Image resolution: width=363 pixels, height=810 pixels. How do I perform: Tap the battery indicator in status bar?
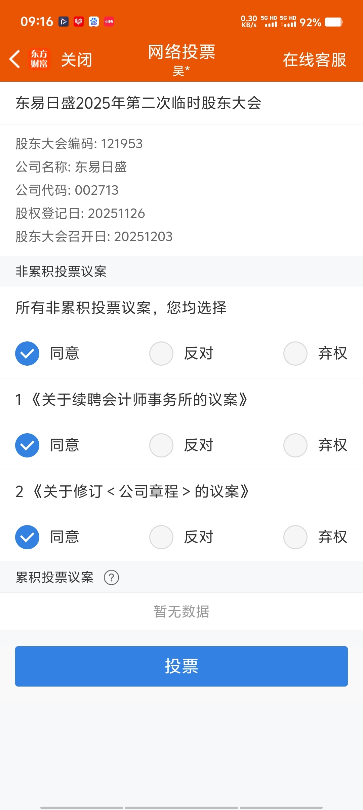pos(333,22)
